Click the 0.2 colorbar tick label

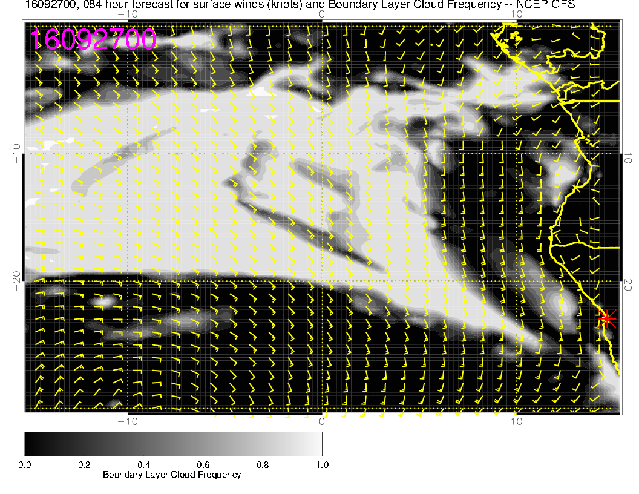click(x=84, y=464)
